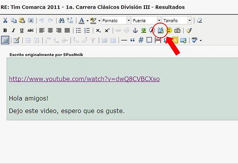The width and height of the screenshot is (238, 164).
Task: Insert a horizontal line
Action: (x=124, y=40)
